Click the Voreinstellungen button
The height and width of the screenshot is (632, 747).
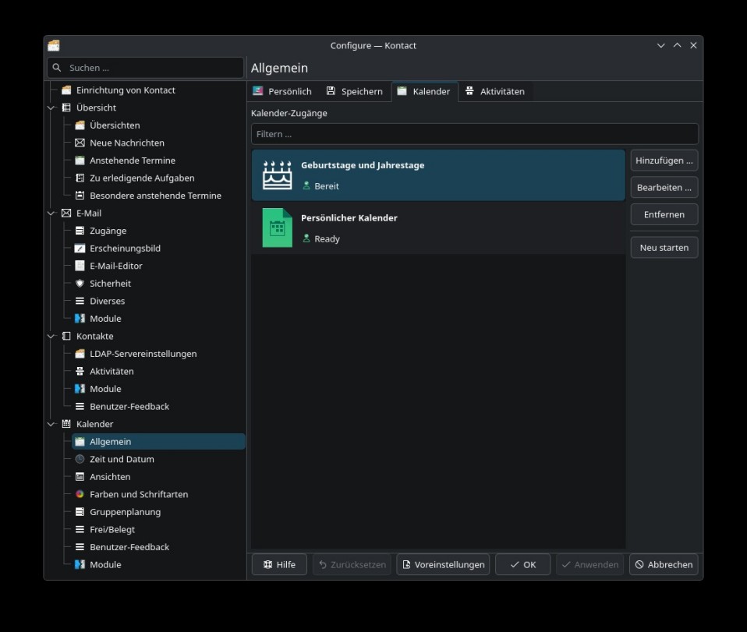[x=443, y=564]
